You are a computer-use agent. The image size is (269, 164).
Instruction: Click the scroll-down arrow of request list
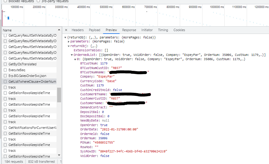tap(59, 155)
